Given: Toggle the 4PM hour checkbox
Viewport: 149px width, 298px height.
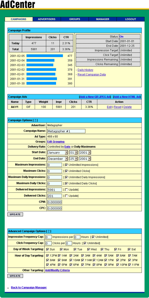Looking at the screenshot, I should point(48,265).
